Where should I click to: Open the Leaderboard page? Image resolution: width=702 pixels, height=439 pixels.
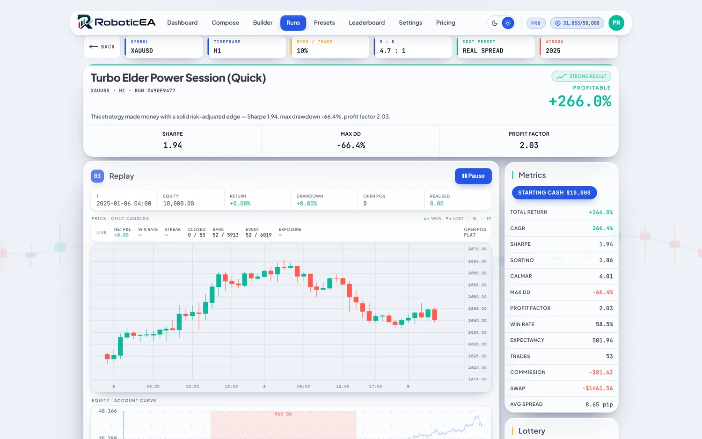tap(366, 22)
